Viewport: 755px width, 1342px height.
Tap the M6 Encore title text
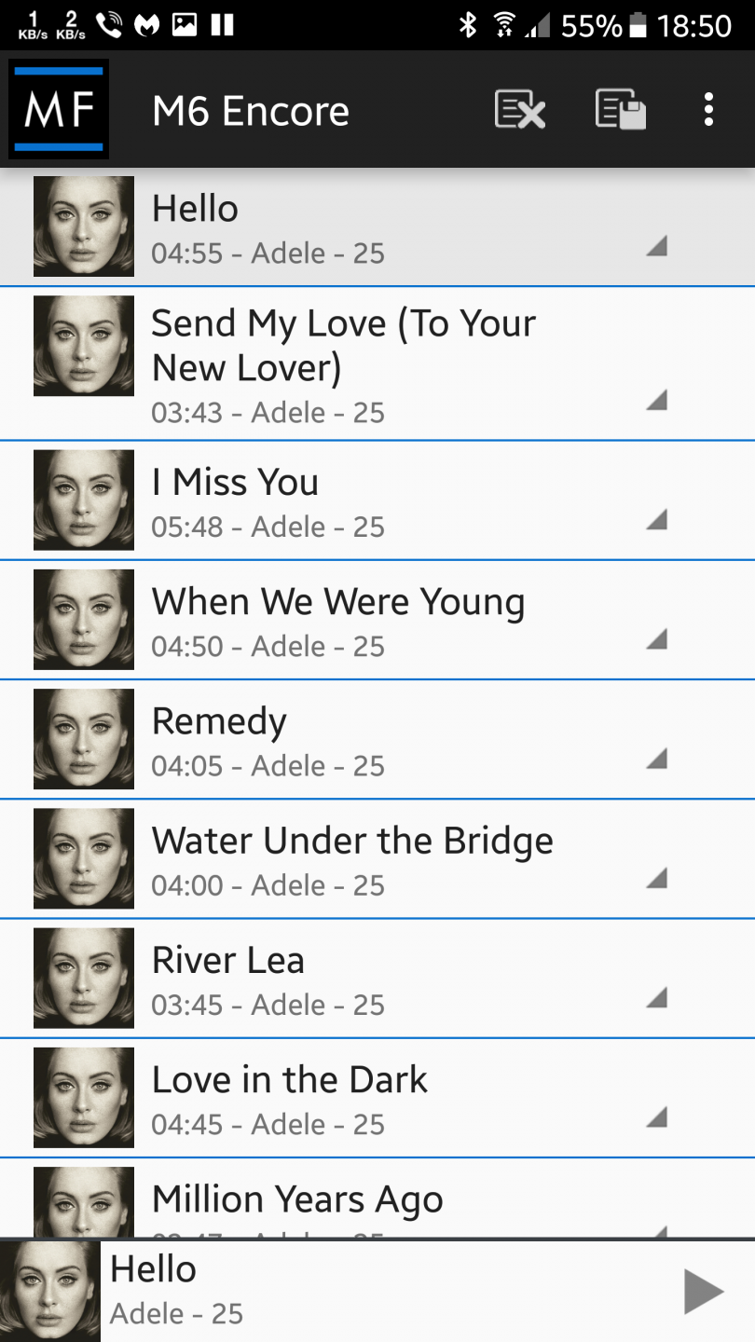[x=251, y=112]
